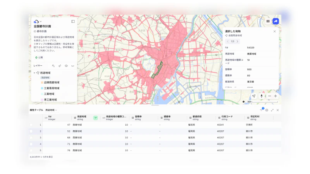Expand attribute table to full screen
The width and height of the screenshot is (310, 174).
(x=272, y=110)
